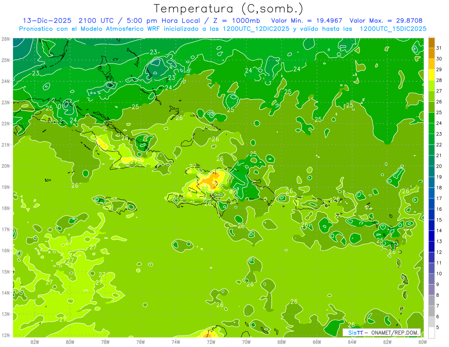Click color scale label "12"
Viewport: 449px width, 347px height.
pos(439,252)
